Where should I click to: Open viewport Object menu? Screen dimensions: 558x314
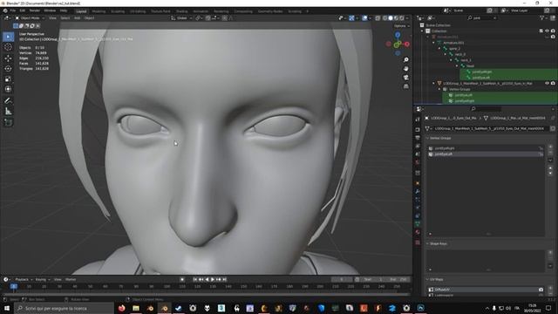[89, 17]
